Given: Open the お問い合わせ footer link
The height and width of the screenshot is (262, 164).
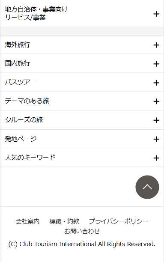Looking at the screenshot, I should click(82, 231).
